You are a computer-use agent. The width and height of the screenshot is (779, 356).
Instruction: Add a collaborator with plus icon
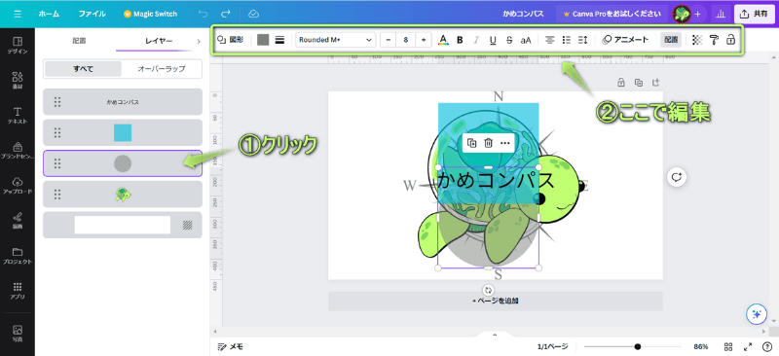(697, 14)
